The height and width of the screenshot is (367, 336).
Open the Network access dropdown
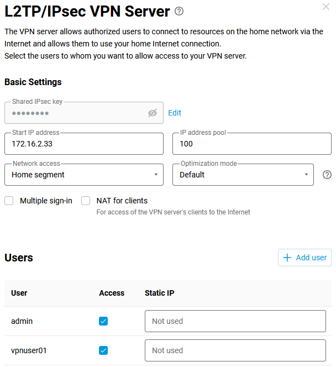point(84,175)
